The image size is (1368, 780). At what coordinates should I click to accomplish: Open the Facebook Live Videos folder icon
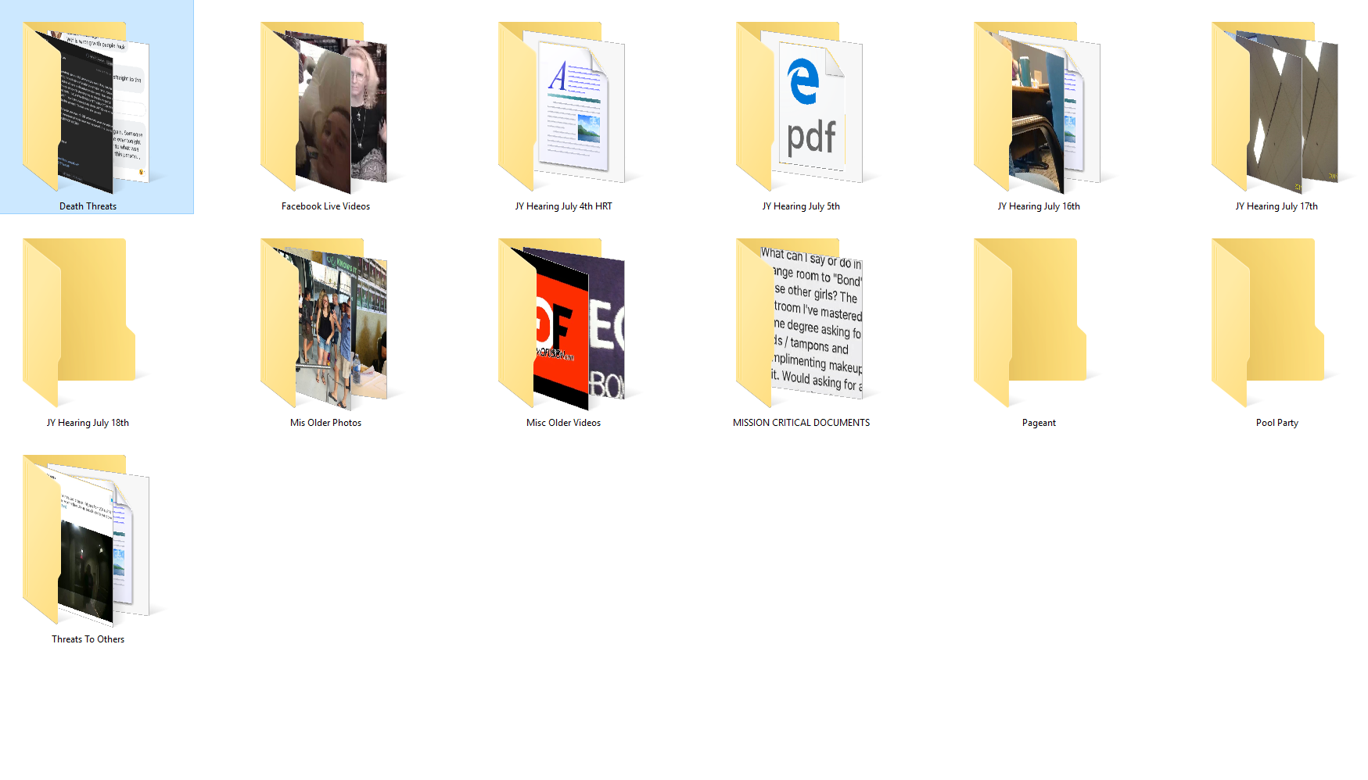click(324, 107)
